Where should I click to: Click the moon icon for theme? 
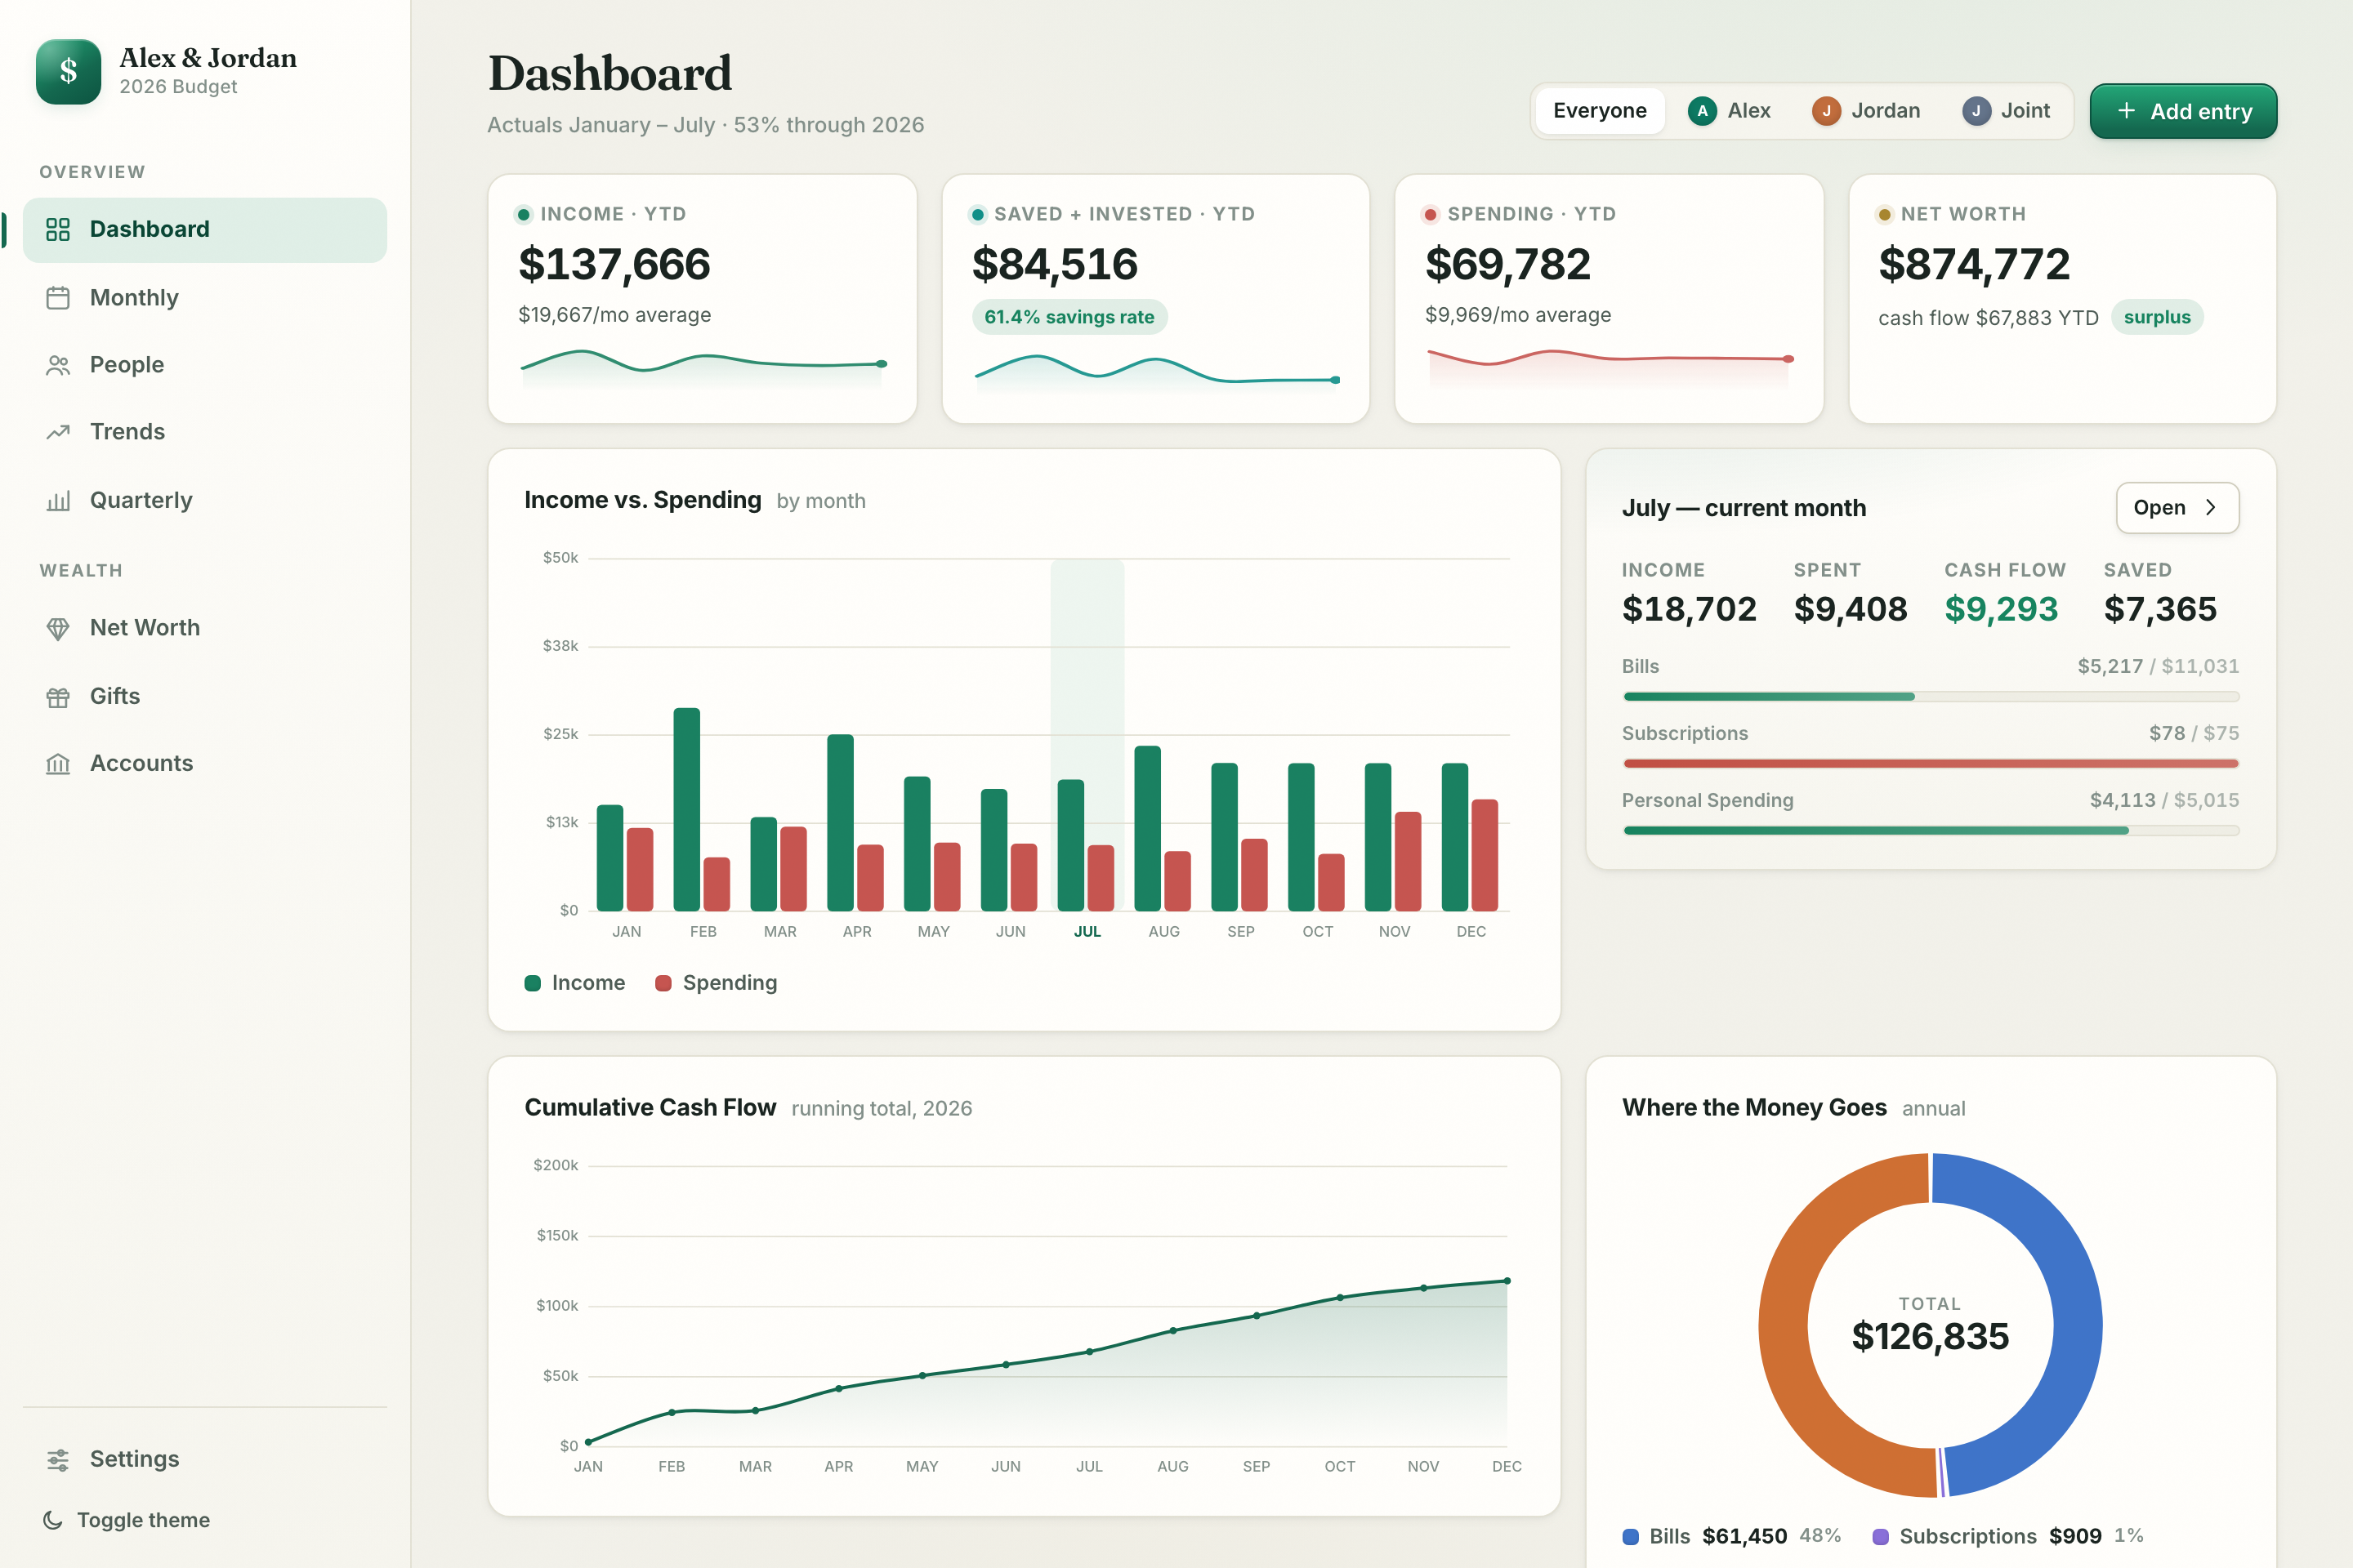tap(53, 1520)
